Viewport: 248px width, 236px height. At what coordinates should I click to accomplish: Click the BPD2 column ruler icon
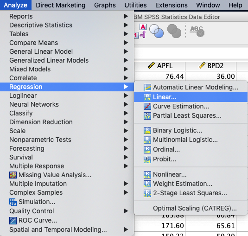[x=202, y=65]
